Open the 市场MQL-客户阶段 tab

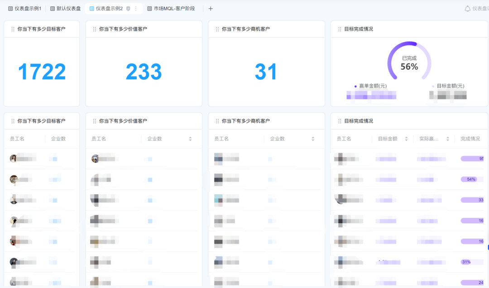pos(171,9)
